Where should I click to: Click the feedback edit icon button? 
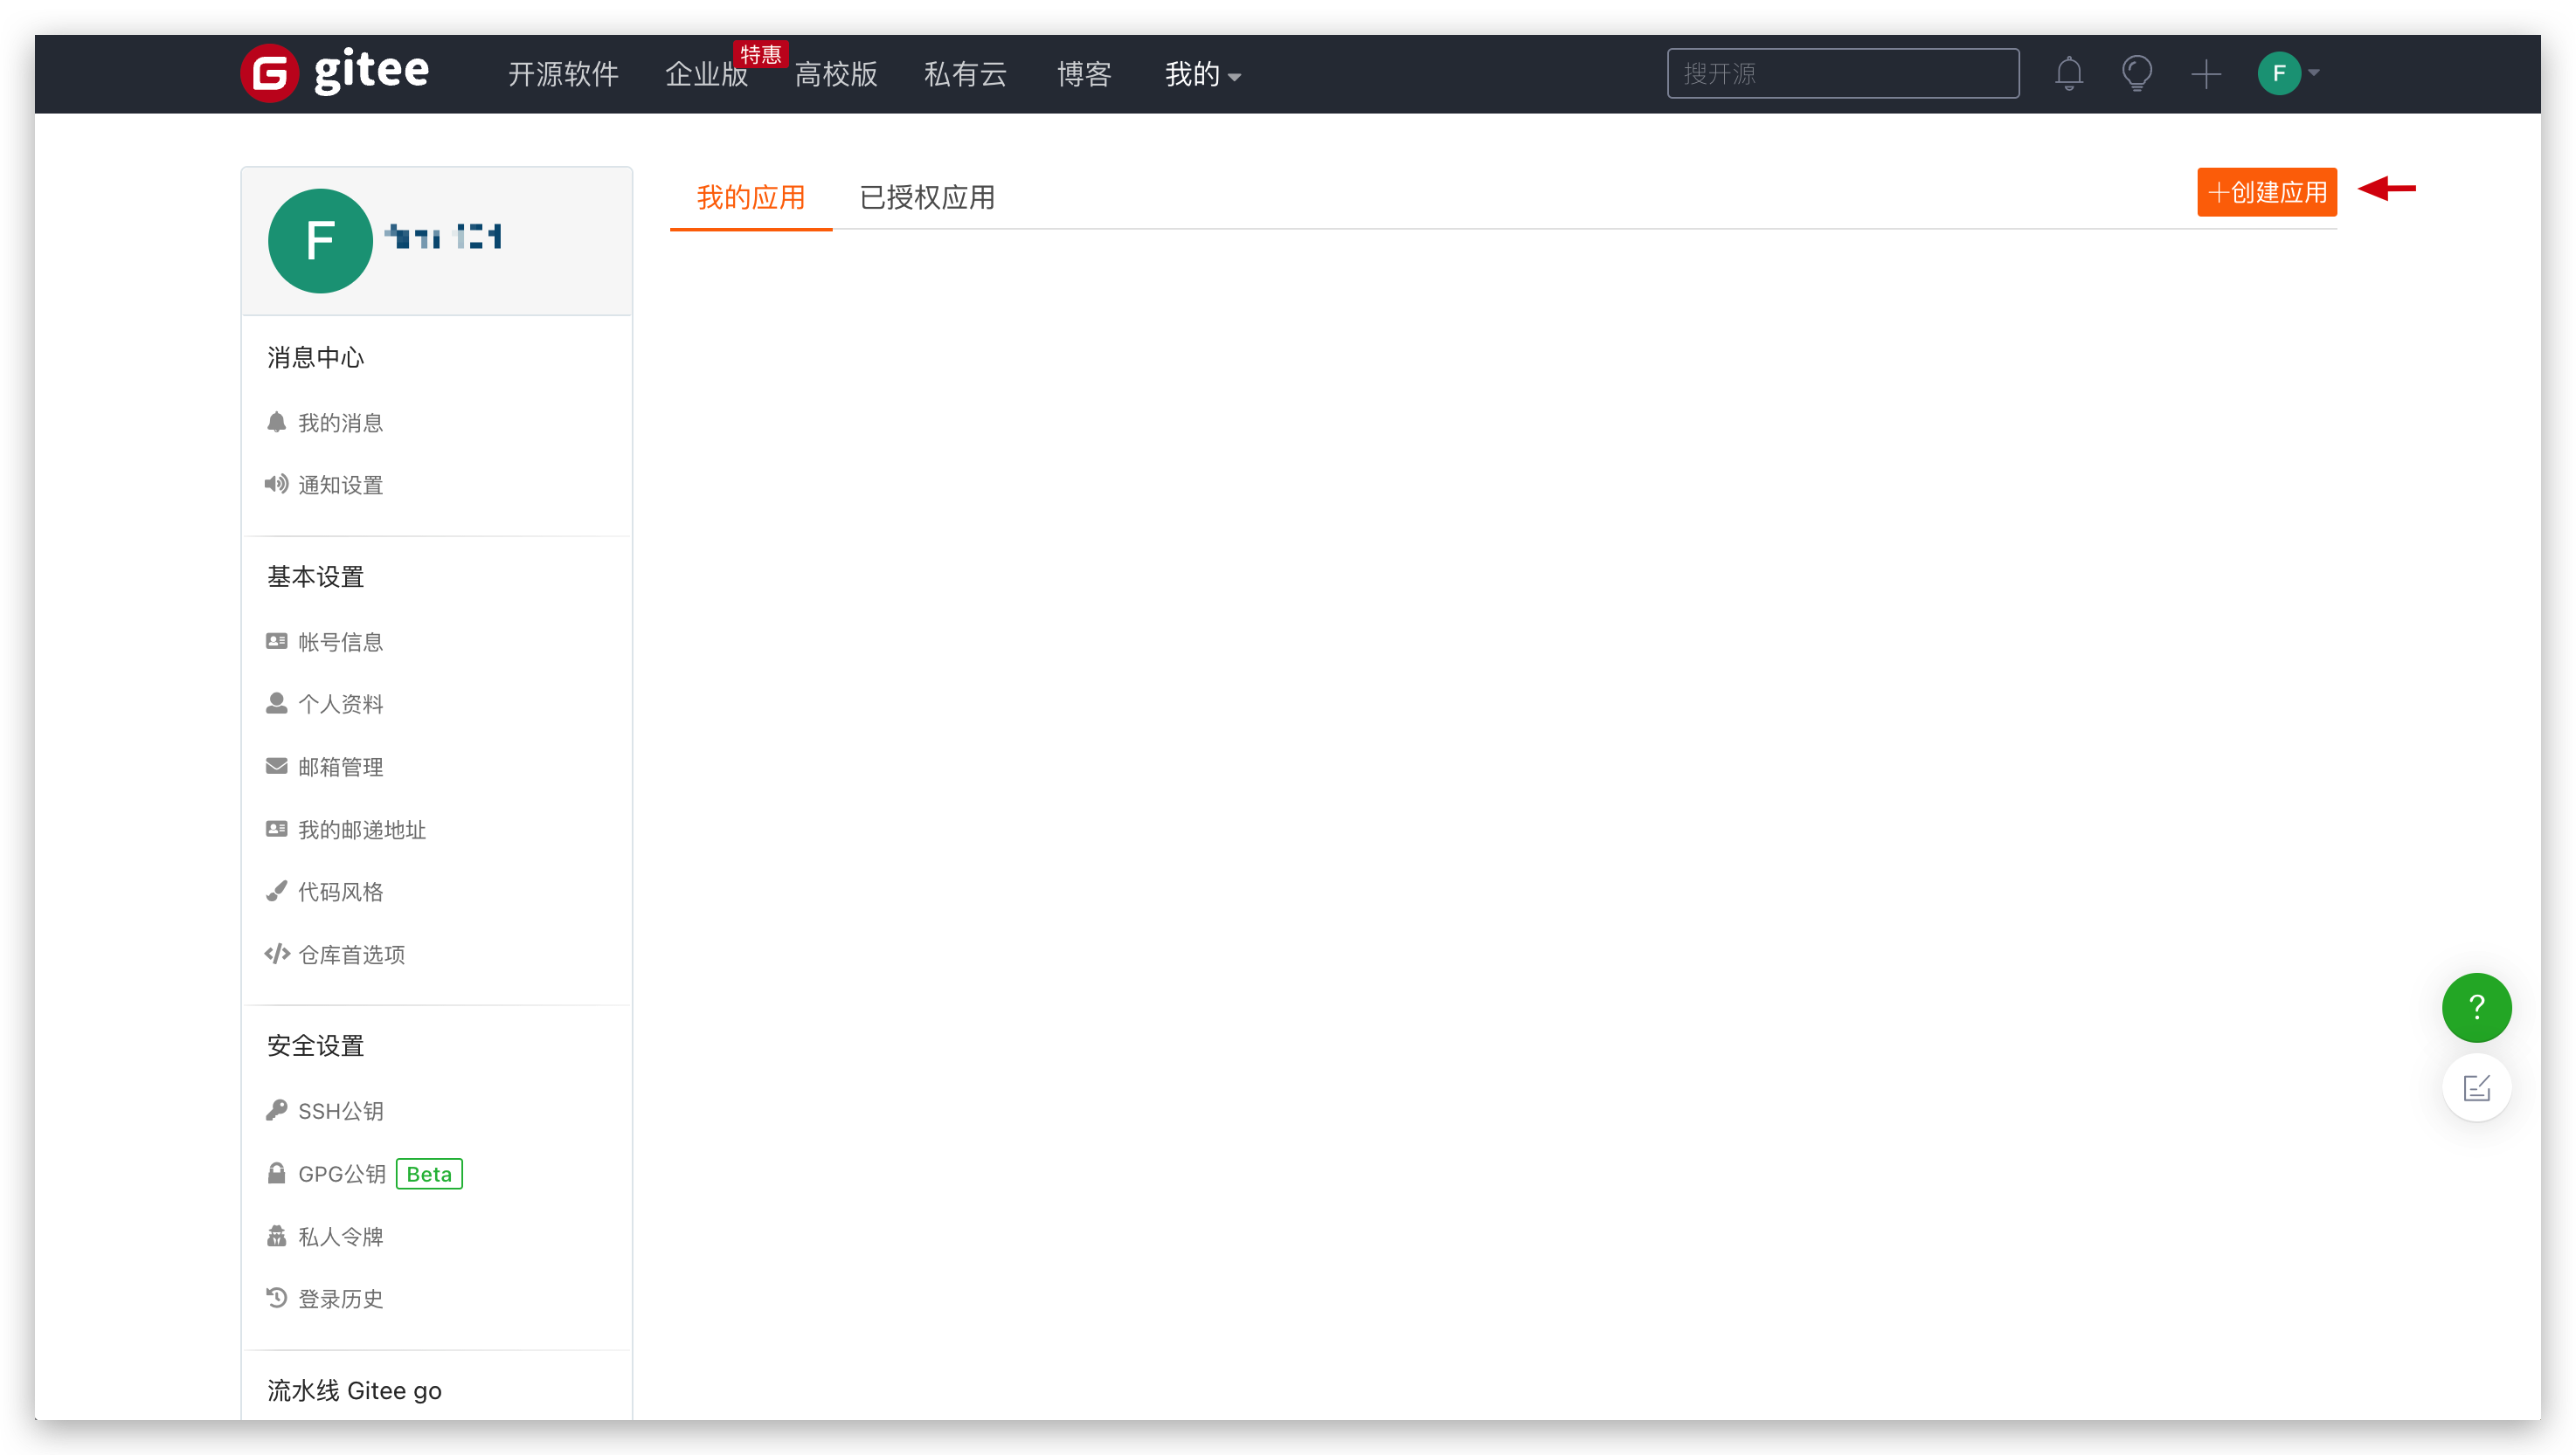2475,1087
